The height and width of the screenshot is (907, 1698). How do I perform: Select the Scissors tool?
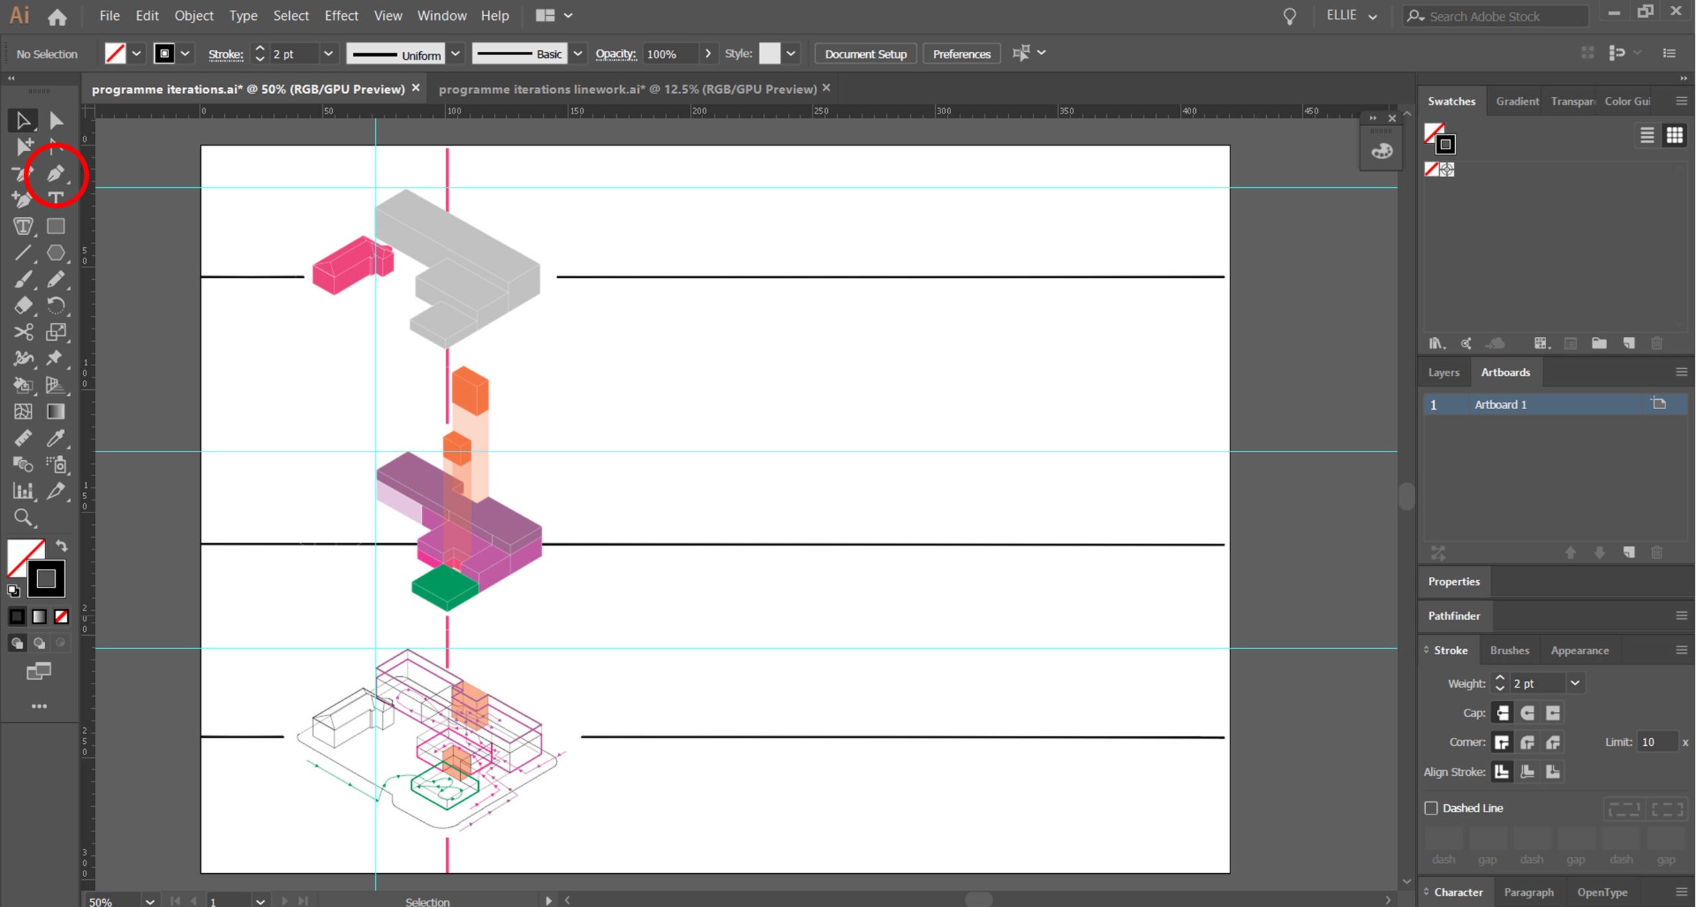[x=23, y=332]
